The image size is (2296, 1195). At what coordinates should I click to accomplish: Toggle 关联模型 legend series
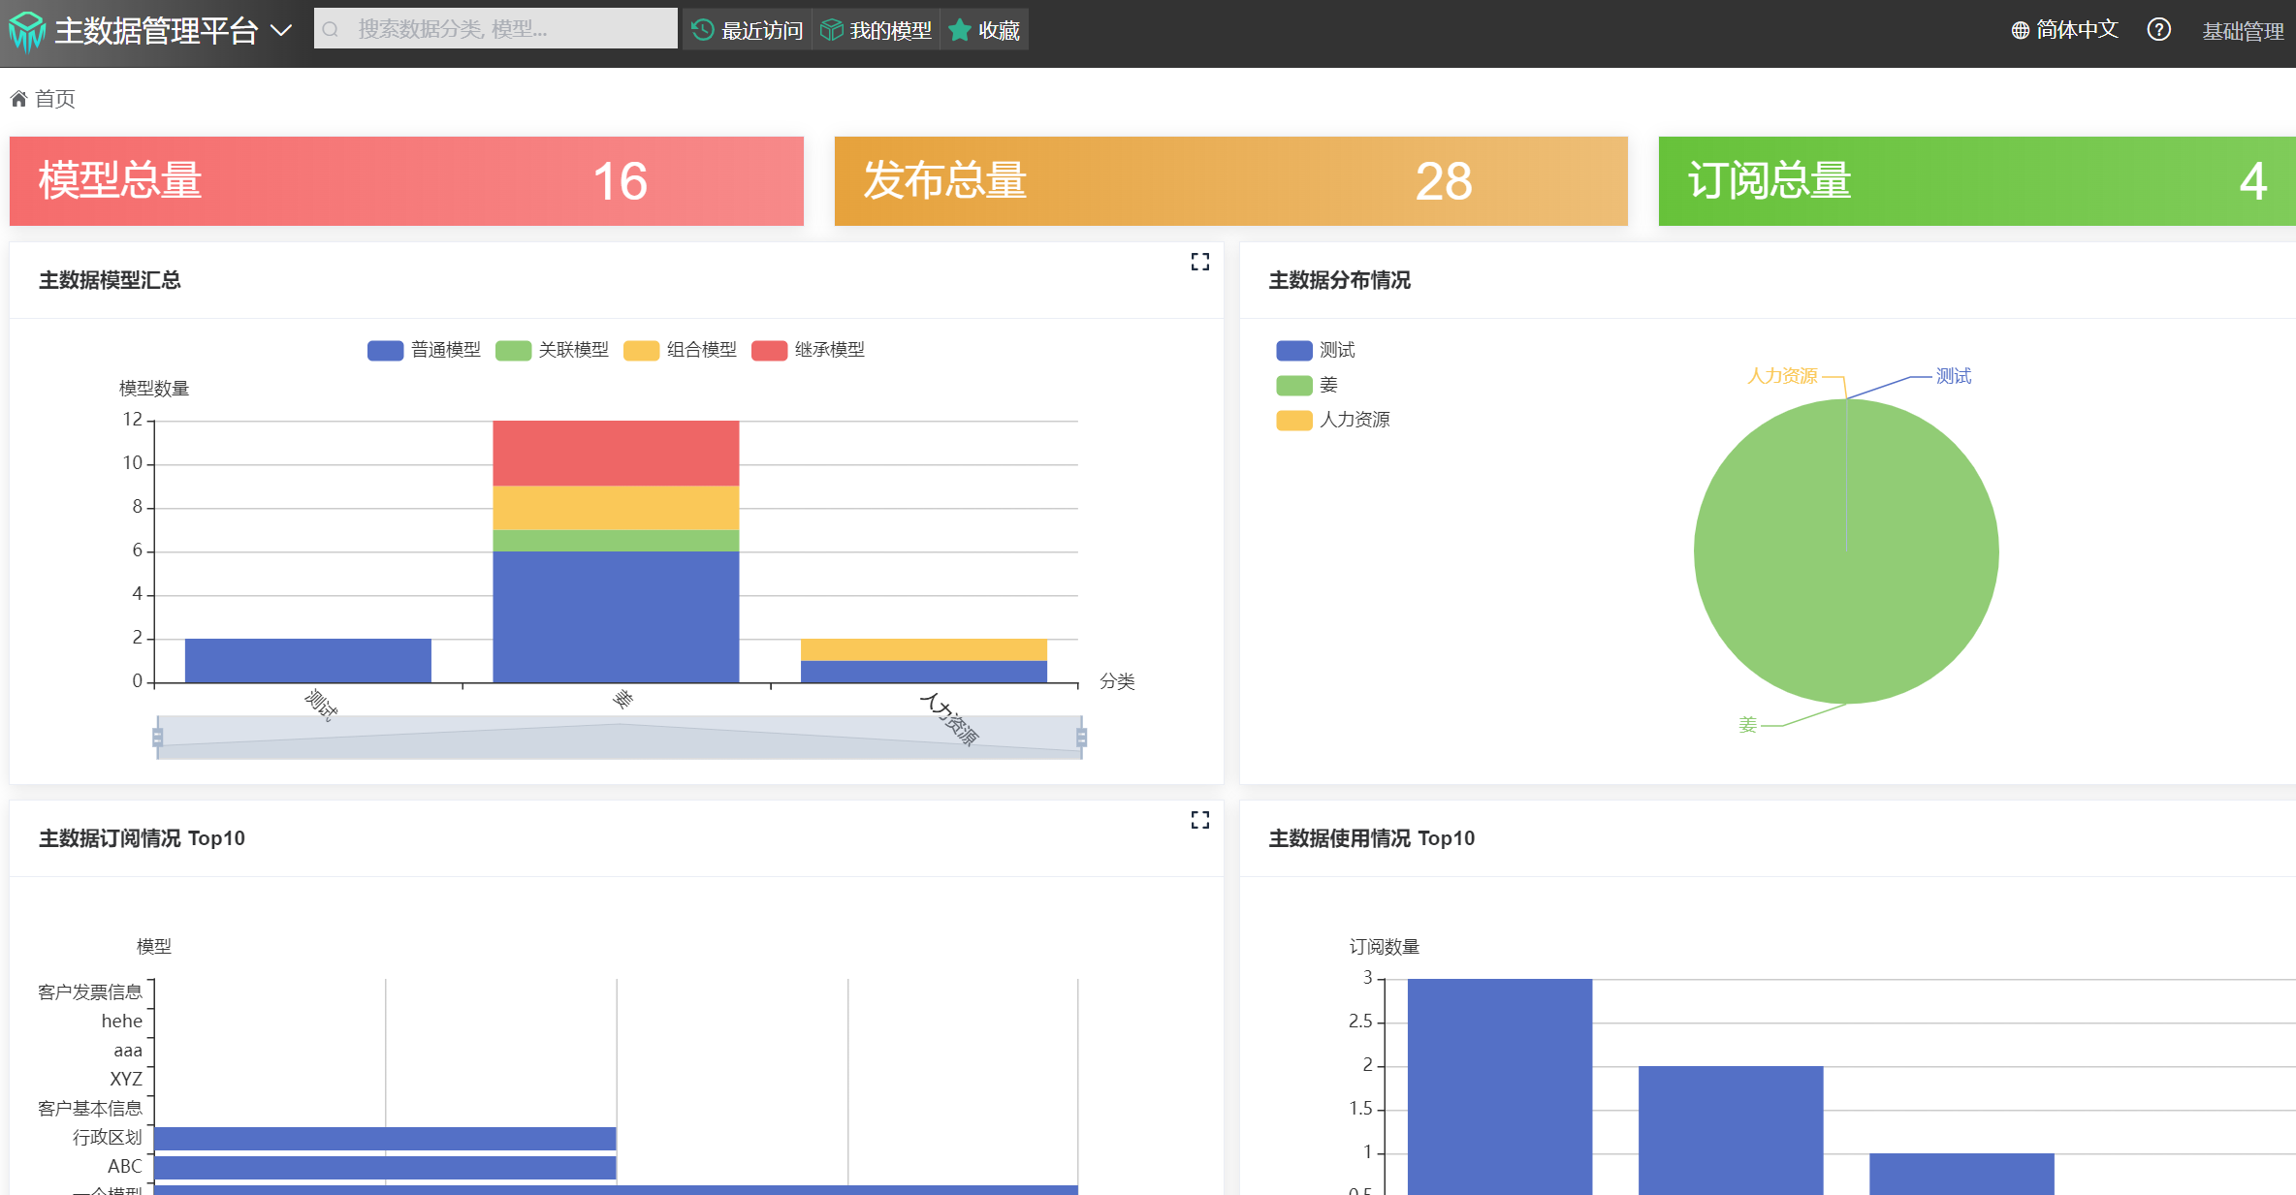pyautogui.click(x=552, y=350)
